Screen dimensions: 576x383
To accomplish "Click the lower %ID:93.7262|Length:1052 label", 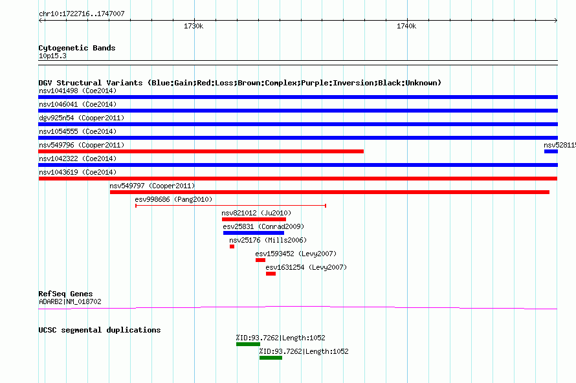I will tap(304, 351).
